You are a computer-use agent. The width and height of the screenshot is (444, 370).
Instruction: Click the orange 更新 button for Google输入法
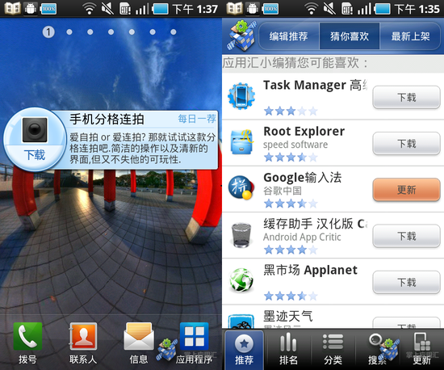pyautogui.click(x=406, y=190)
